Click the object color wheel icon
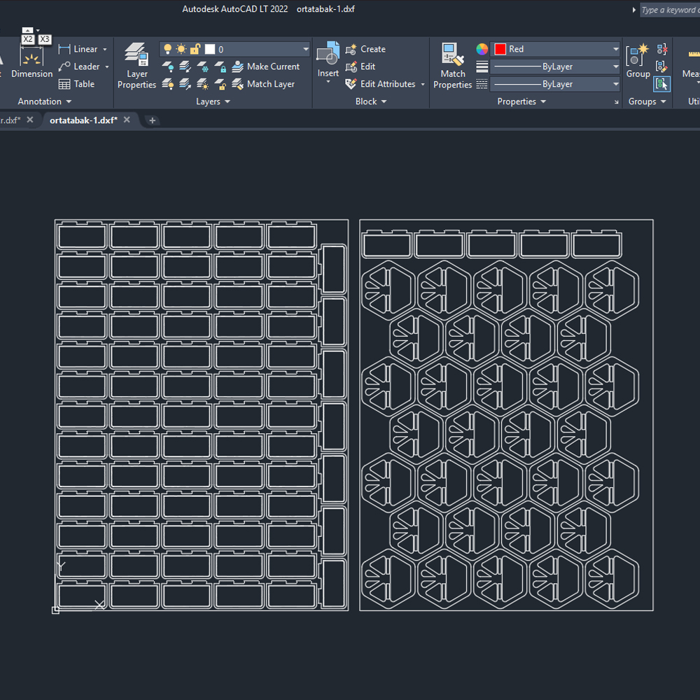The width and height of the screenshot is (700, 700). click(482, 49)
